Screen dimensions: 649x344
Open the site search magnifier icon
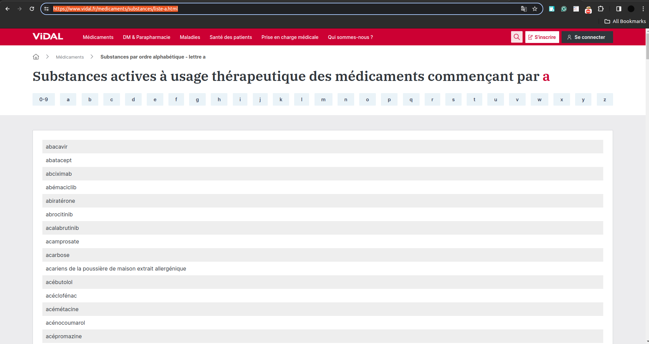(x=516, y=37)
